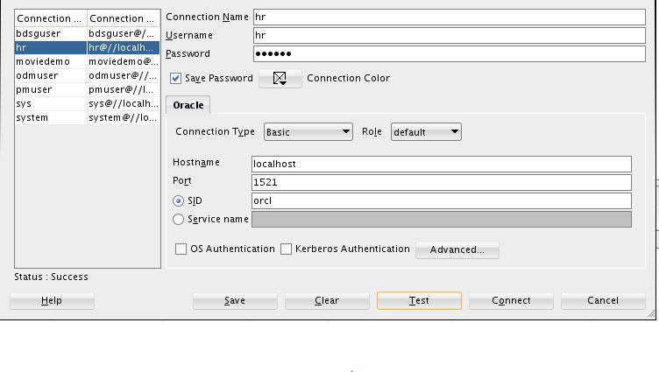Switch to the Oracle tab
The height and width of the screenshot is (372, 659).
pyautogui.click(x=188, y=105)
